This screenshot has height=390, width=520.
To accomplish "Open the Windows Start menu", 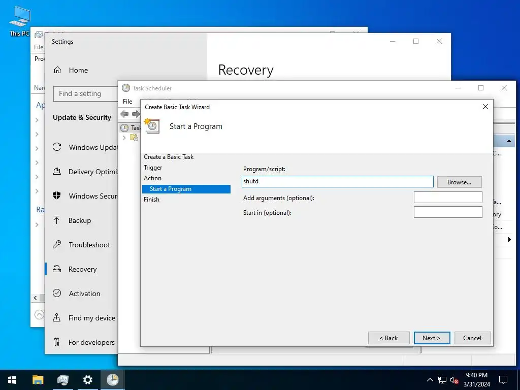I will pyautogui.click(x=12, y=380).
